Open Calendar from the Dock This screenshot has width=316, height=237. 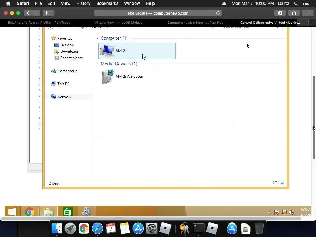(111, 228)
